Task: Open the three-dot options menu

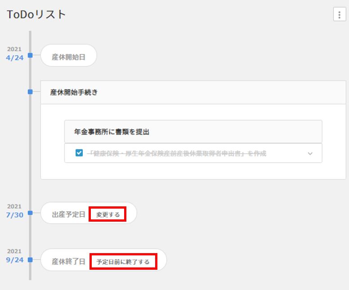Action: [x=339, y=14]
